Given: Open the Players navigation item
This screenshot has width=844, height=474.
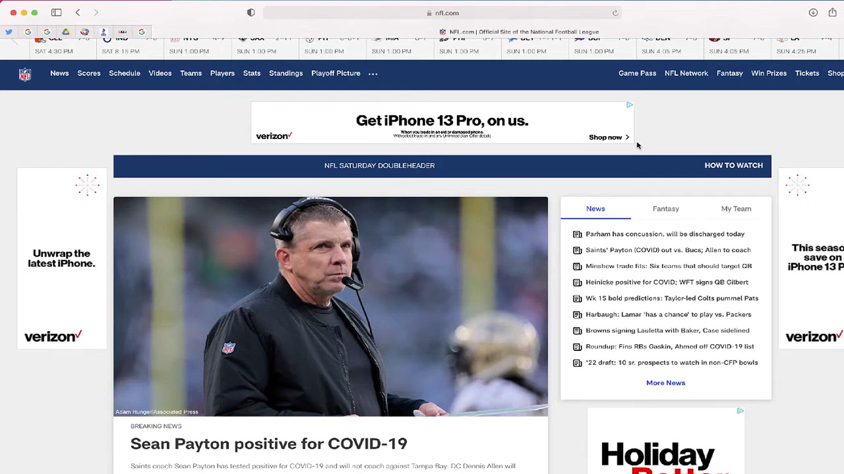Looking at the screenshot, I should (222, 73).
